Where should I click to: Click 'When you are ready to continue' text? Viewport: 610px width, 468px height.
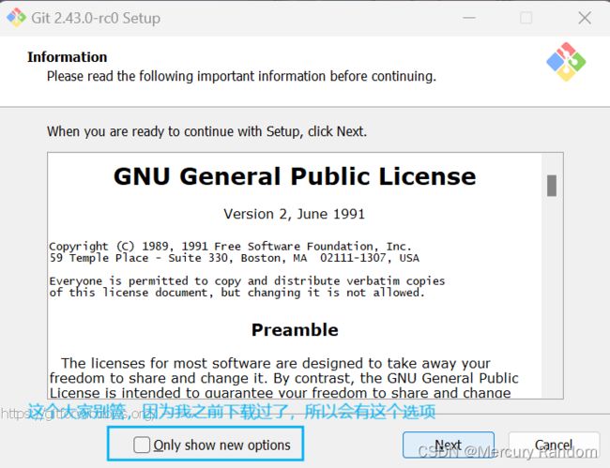click(x=207, y=131)
